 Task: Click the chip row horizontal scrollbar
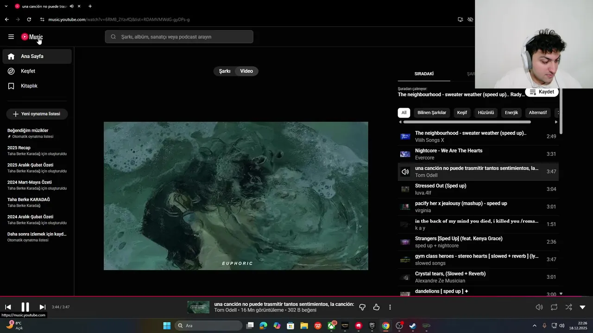[467, 122]
